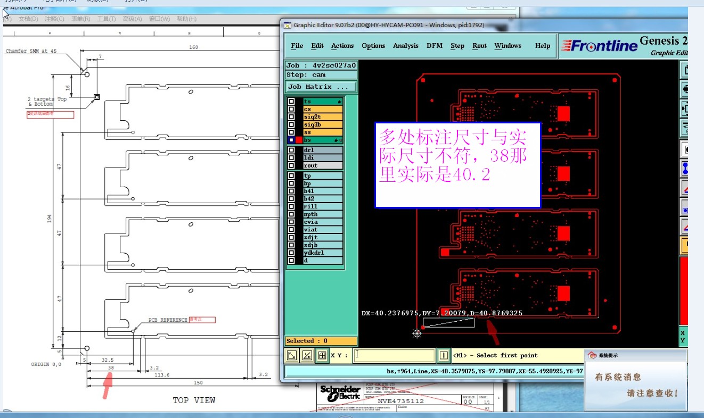Click the Frontline logo
Viewport: 704px width, 418px height.
[x=600, y=46]
